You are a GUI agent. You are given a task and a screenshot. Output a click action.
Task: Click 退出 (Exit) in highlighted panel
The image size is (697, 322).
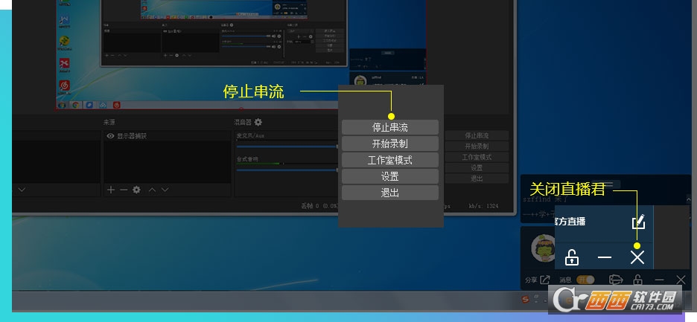[x=389, y=193]
